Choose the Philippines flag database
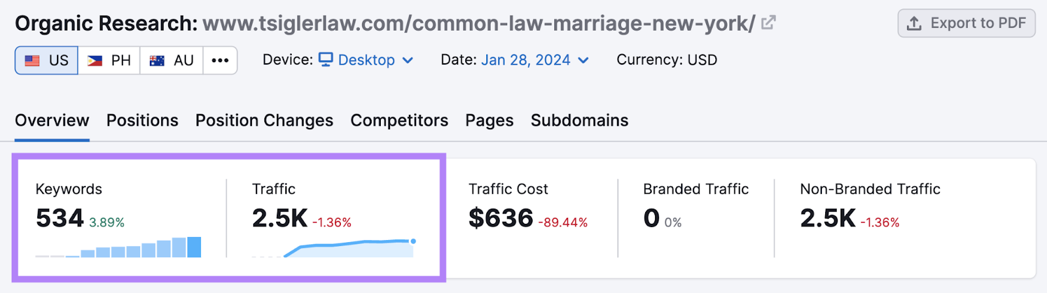 pos(109,61)
